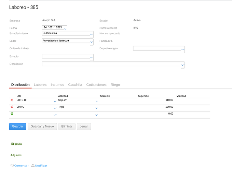
Task: Delete the Lote C row icon
Action: pos(12,107)
